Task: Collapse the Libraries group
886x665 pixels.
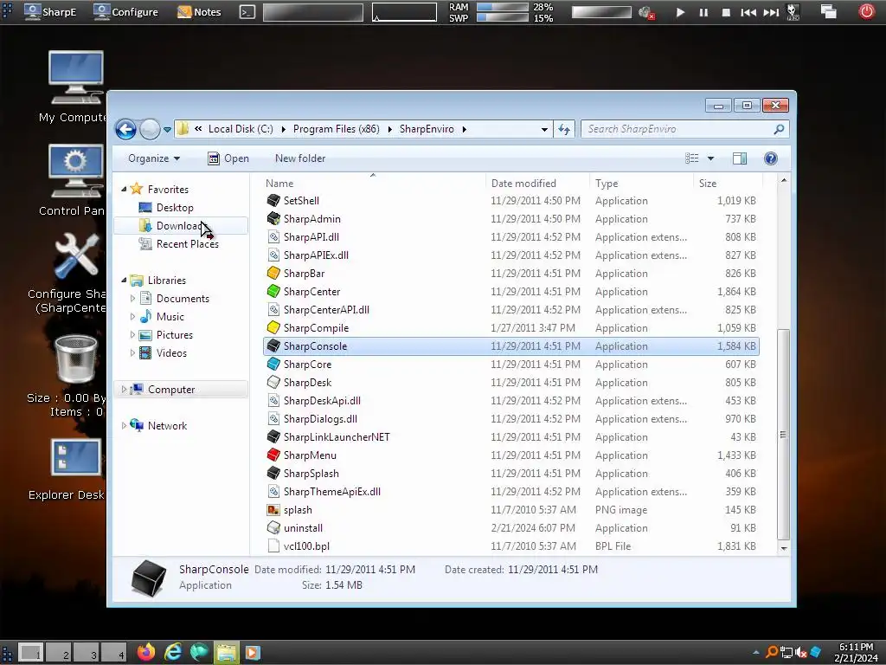Action: pyautogui.click(x=124, y=280)
